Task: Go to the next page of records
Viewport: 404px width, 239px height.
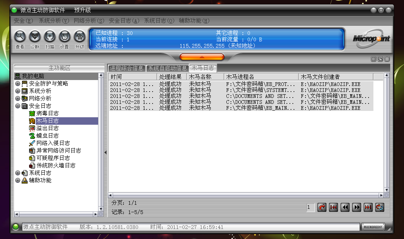Action: coord(357,207)
